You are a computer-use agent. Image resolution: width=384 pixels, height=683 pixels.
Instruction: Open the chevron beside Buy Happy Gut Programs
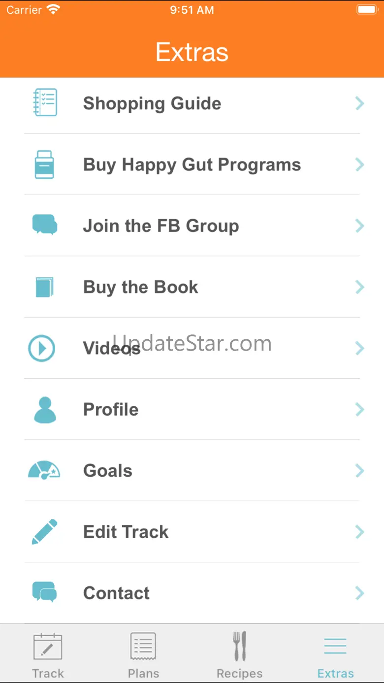360,164
